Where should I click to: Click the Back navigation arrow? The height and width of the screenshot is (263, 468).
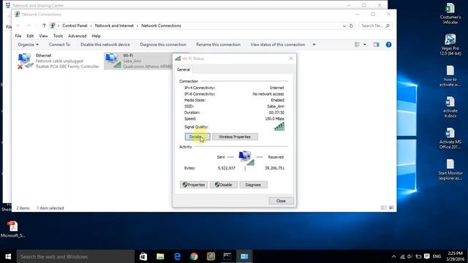[x=18, y=26]
